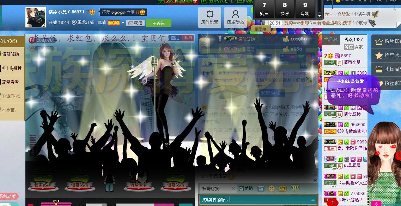Send a private message via 密信

pos(135,23)
